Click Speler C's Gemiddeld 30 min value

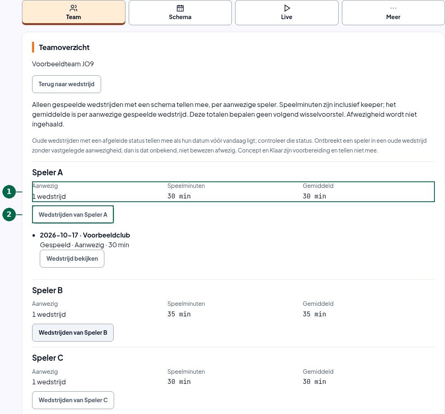pos(314,381)
